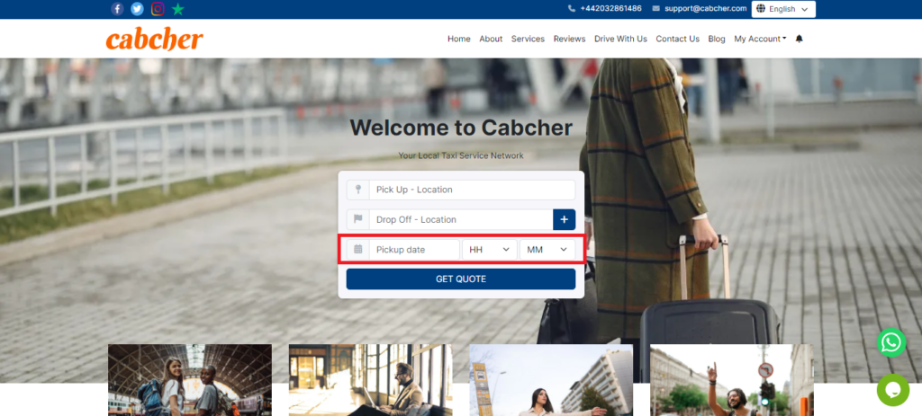Viewport: 922px width, 416px height.
Task: Open the woman hailing taxi thumbnail
Action: point(551,380)
